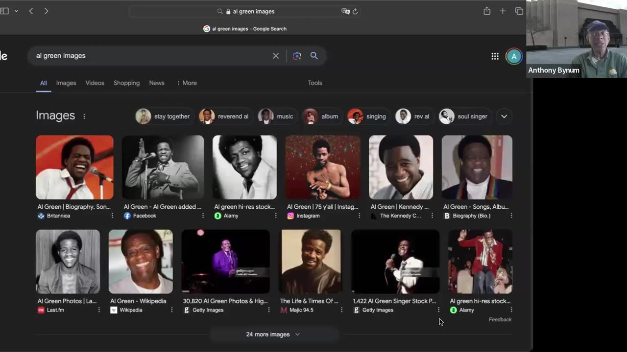Search by image with the Google Lens icon
The height and width of the screenshot is (352, 627).
point(297,56)
